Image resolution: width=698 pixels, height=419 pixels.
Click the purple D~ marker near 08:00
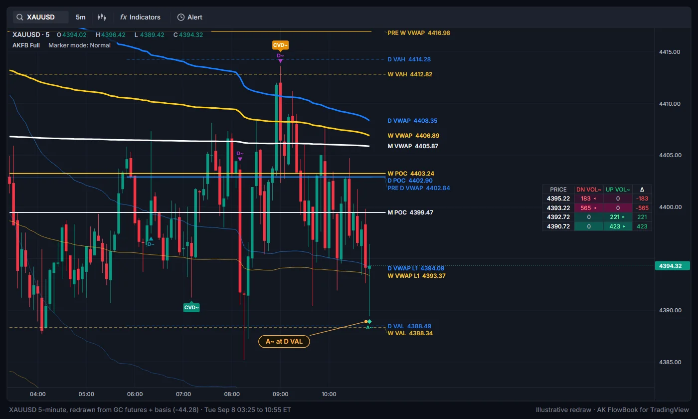[240, 156]
